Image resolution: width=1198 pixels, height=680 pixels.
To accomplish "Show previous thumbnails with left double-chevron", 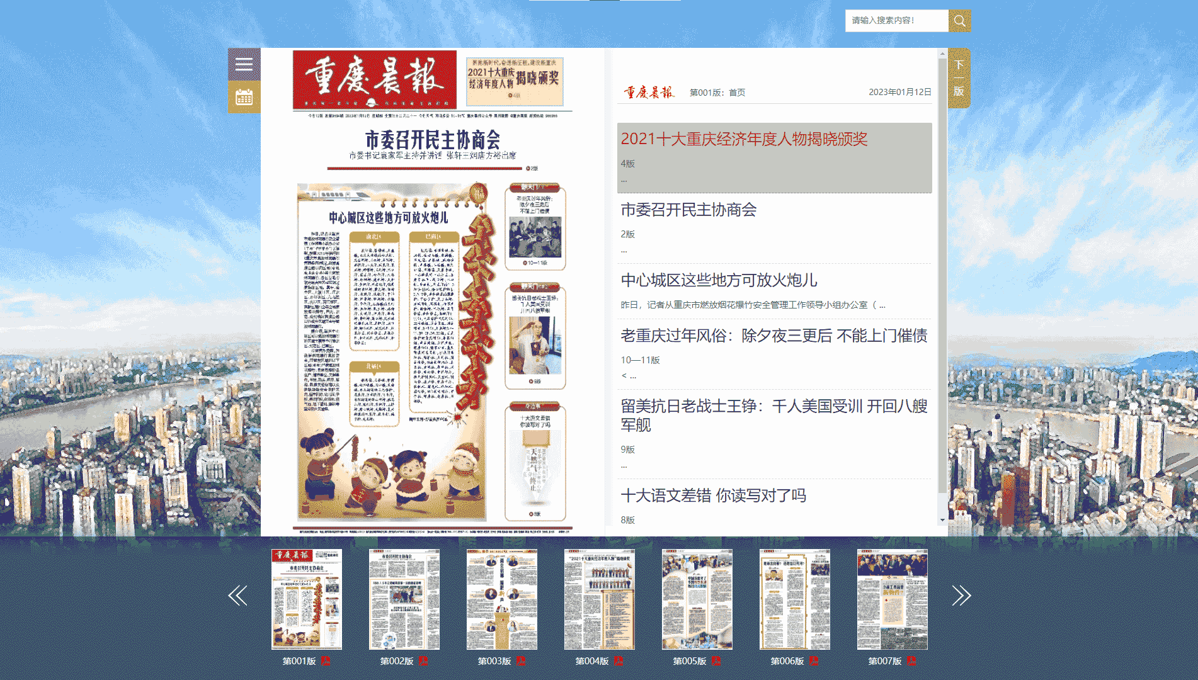I will pos(237,595).
